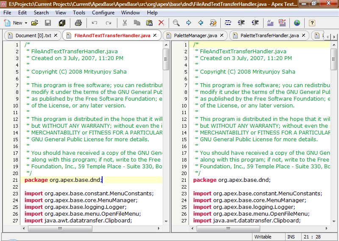Click left pane vertical scrollbar thumb
This screenshot has width=339, height=241.
point(166,59)
